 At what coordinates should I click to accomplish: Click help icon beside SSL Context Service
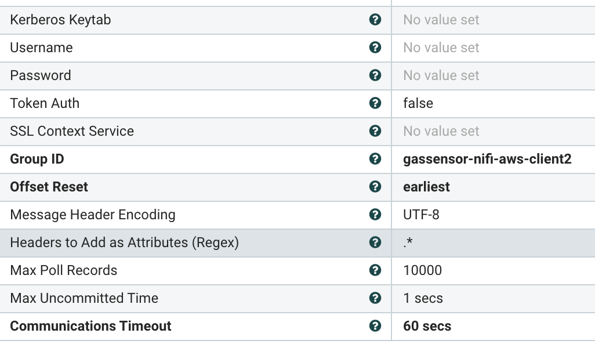click(375, 131)
